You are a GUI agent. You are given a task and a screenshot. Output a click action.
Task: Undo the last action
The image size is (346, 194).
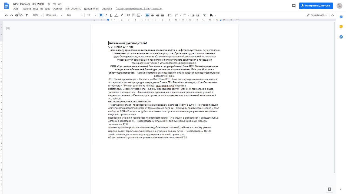(6, 15)
